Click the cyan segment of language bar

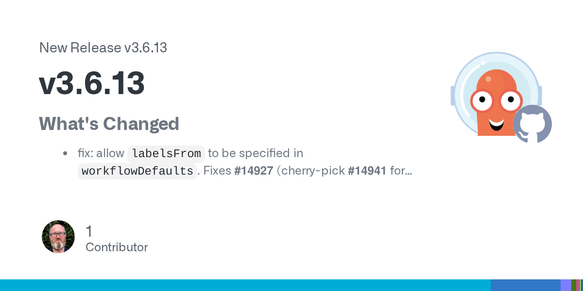click(243, 285)
